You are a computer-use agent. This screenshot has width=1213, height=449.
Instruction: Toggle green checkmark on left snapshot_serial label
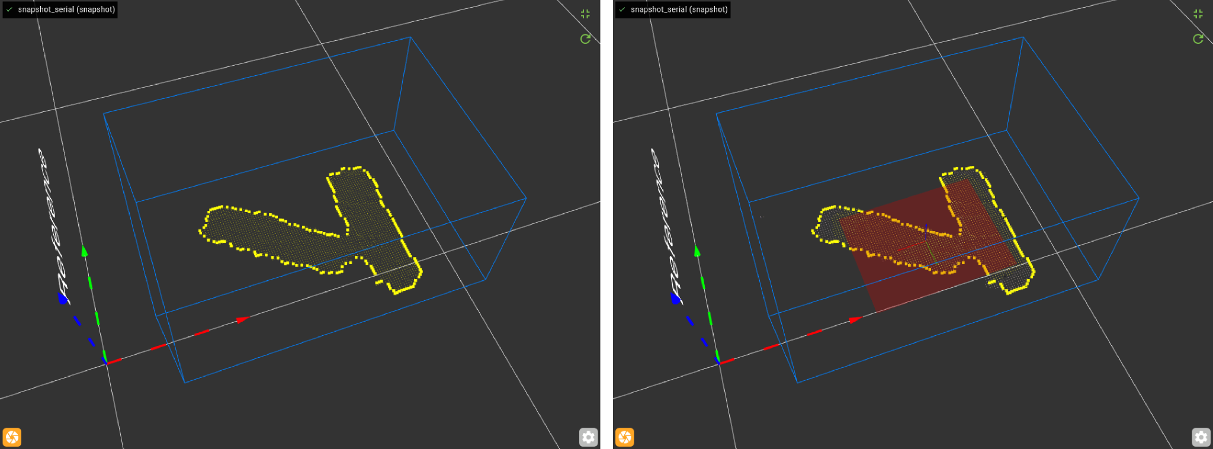pyautogui.click(x=9, y=9)
